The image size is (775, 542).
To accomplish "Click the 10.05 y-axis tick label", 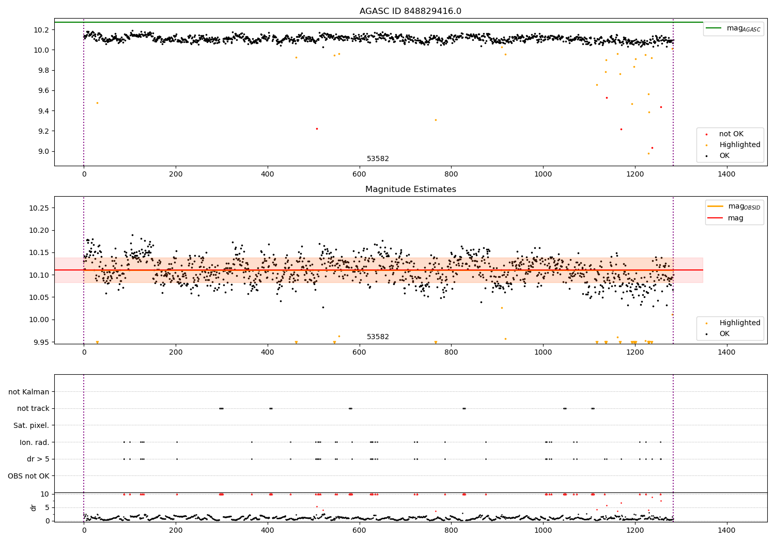I will pyautogui.click(x=40, y=298).
